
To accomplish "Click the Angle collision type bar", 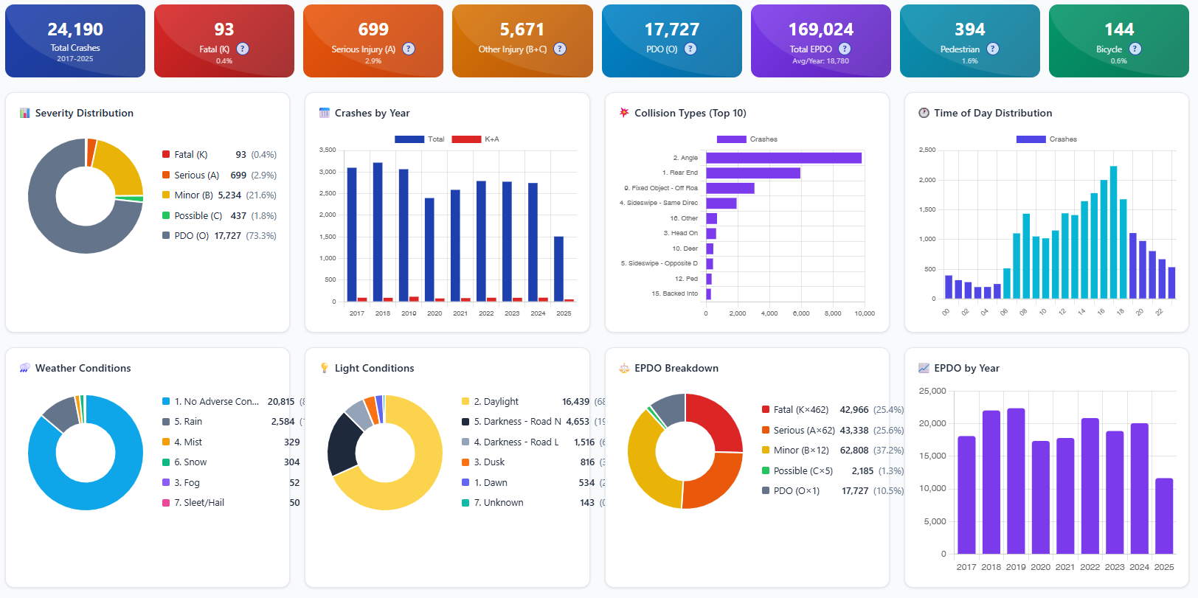I will (783, 158).
